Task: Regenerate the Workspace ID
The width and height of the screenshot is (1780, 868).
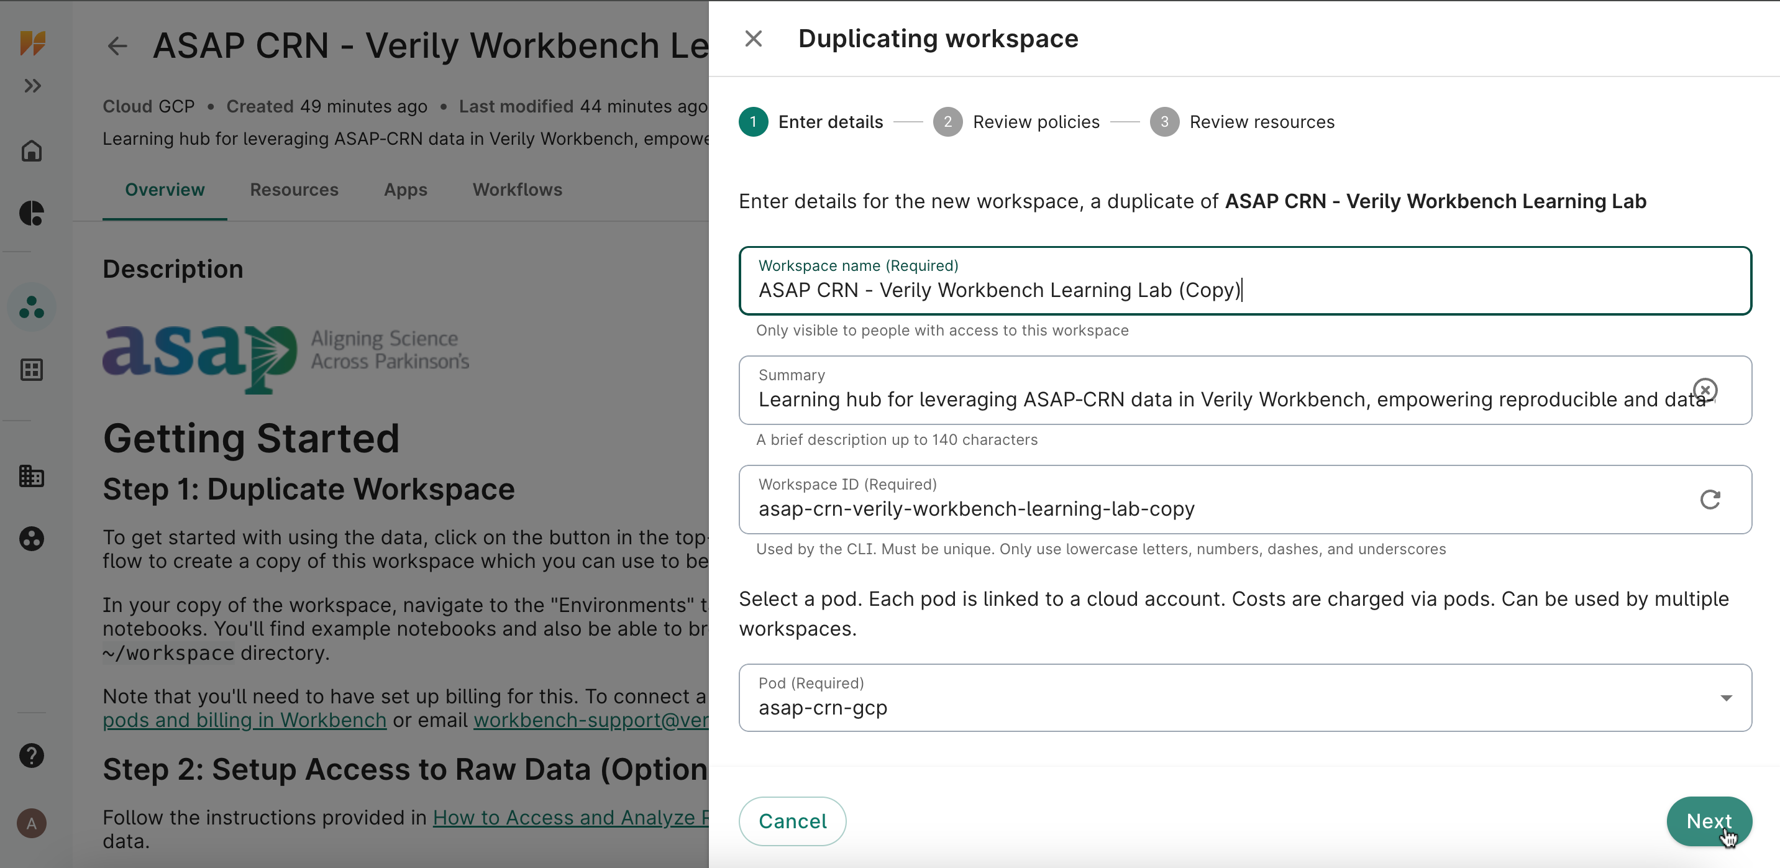Action: point(1710,499)
